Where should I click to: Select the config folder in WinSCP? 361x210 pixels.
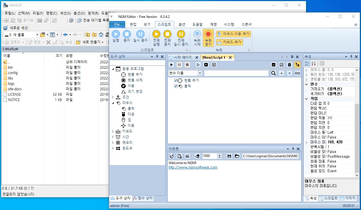tap(13, 73)
